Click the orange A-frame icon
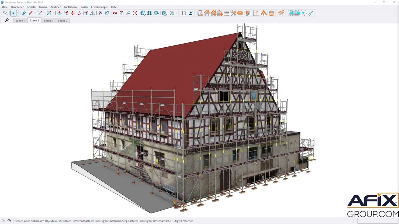Viewport: 399px width, 224px height. pyautogui.click(x=264, y=13)
